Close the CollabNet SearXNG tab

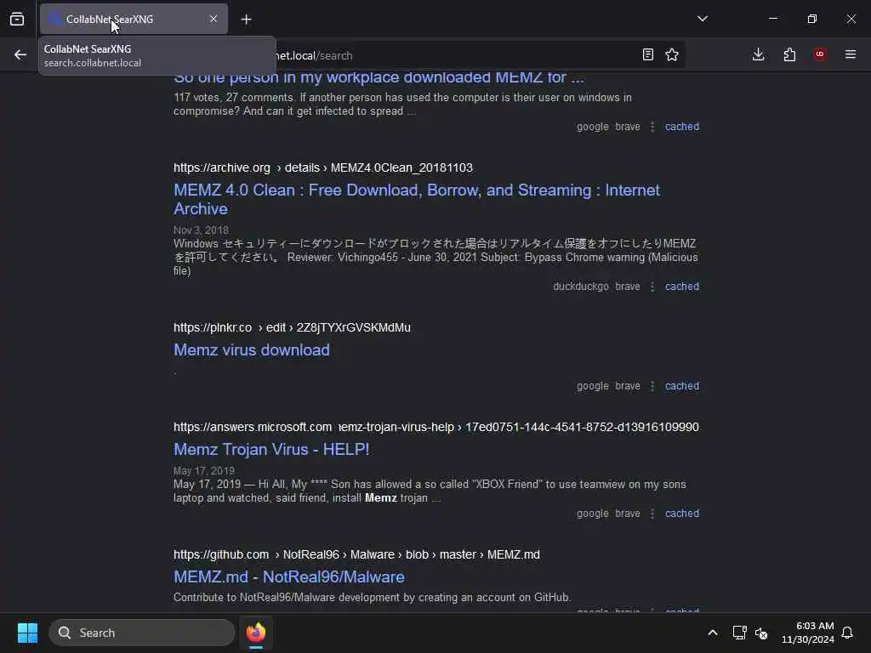point(213,20)
